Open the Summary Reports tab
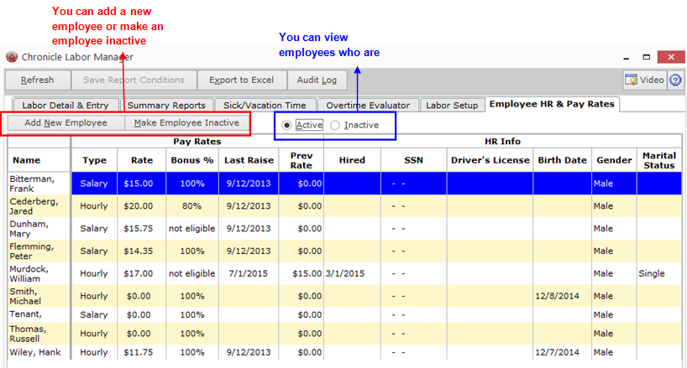 [166, 106]
